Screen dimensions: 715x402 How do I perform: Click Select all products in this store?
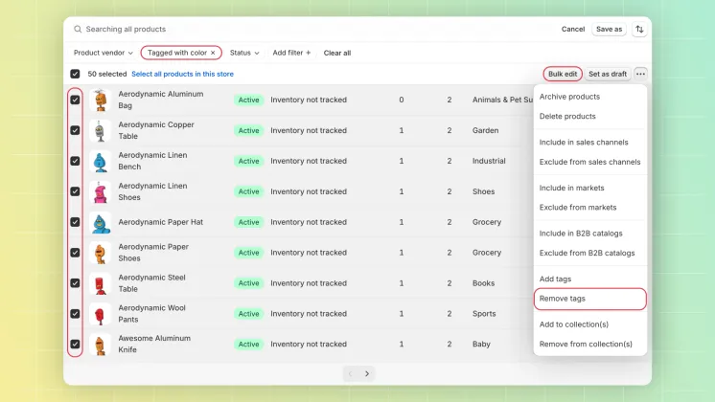coord(182,74)
